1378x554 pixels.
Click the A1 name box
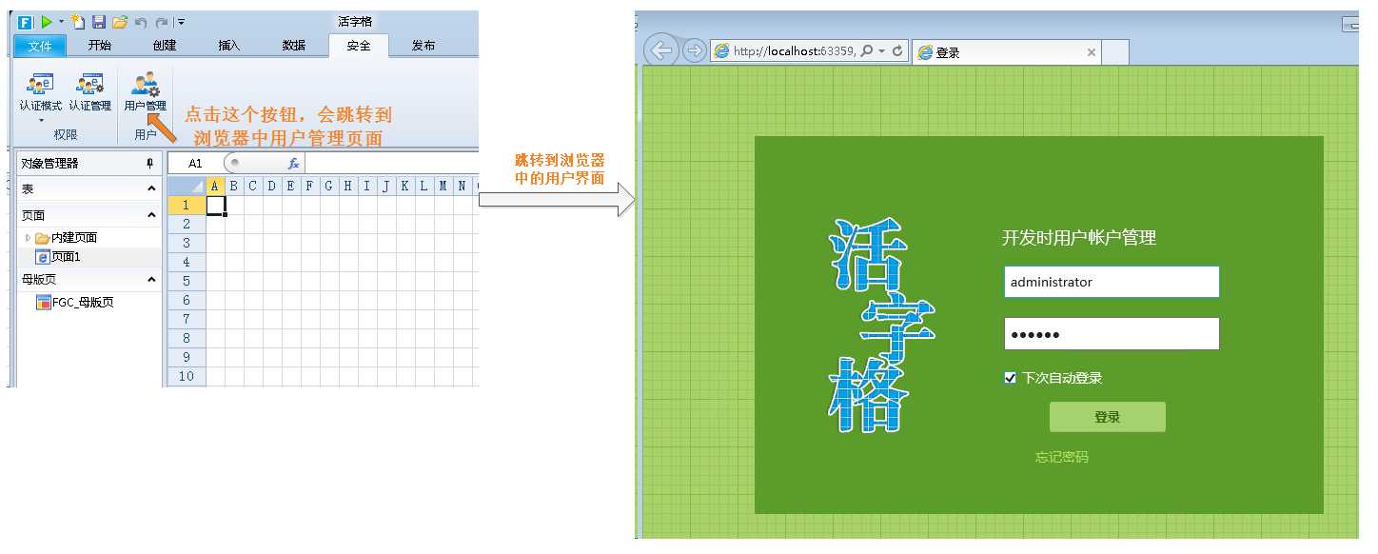tap(195, 164)
